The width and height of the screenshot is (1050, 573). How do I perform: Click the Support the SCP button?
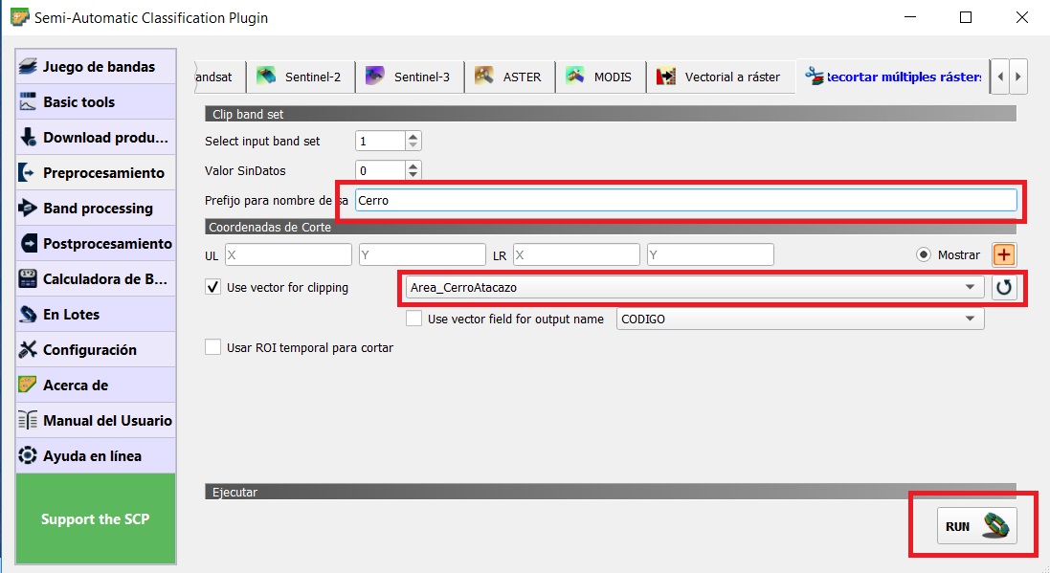[95, 519]
